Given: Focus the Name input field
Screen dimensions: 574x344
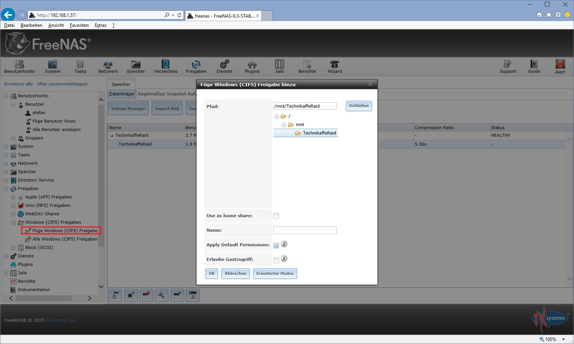Looking at the screenshot, I should [305, 230].
